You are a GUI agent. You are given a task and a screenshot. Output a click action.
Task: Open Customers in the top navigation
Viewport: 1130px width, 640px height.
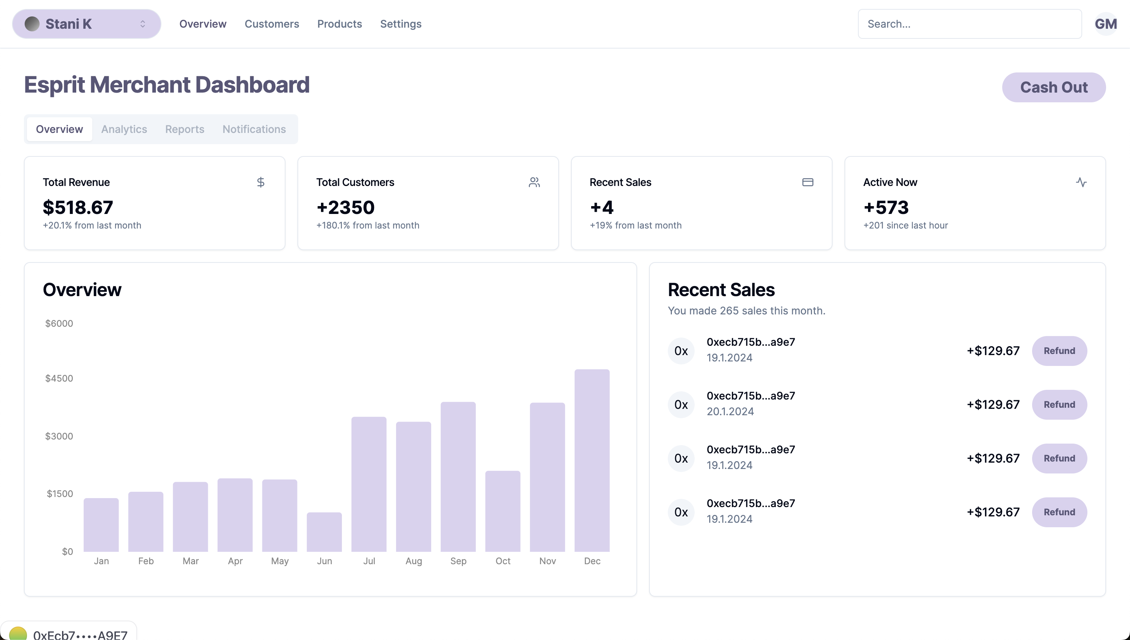272,24
